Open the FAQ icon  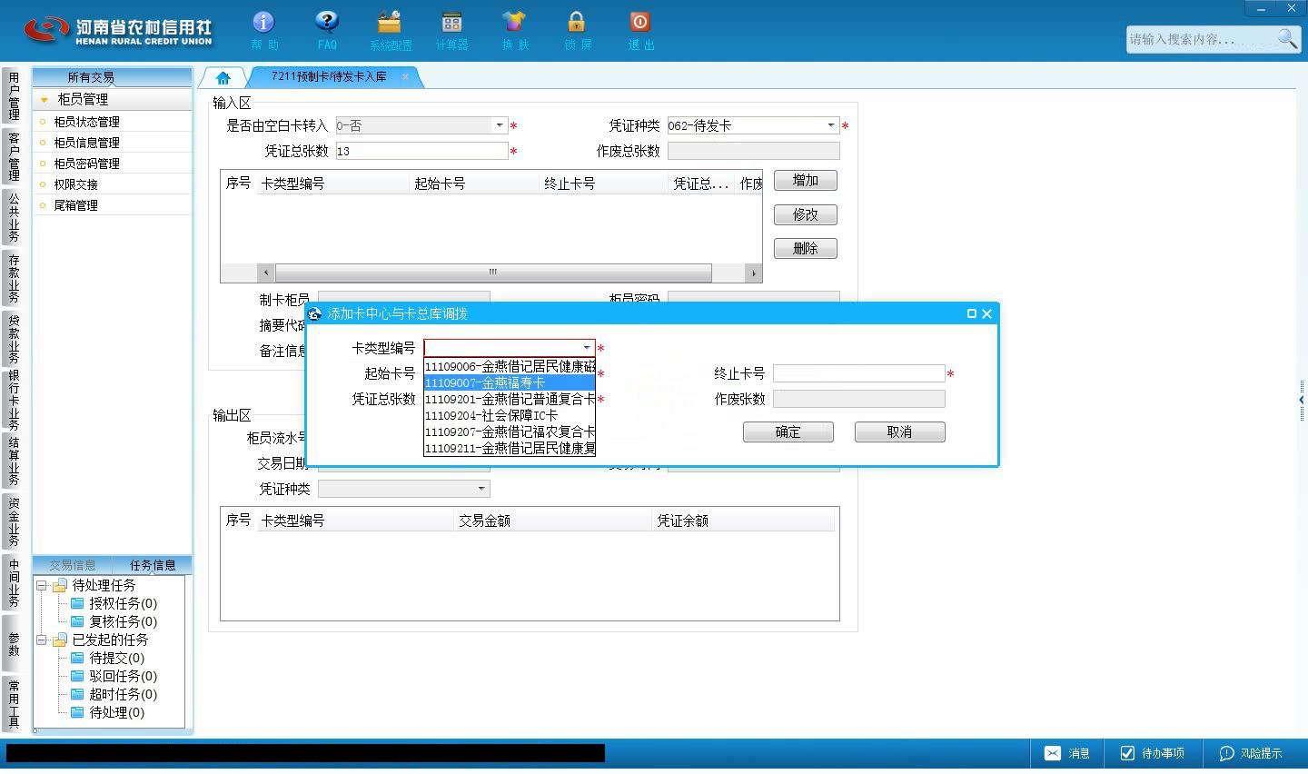(326, 23)
